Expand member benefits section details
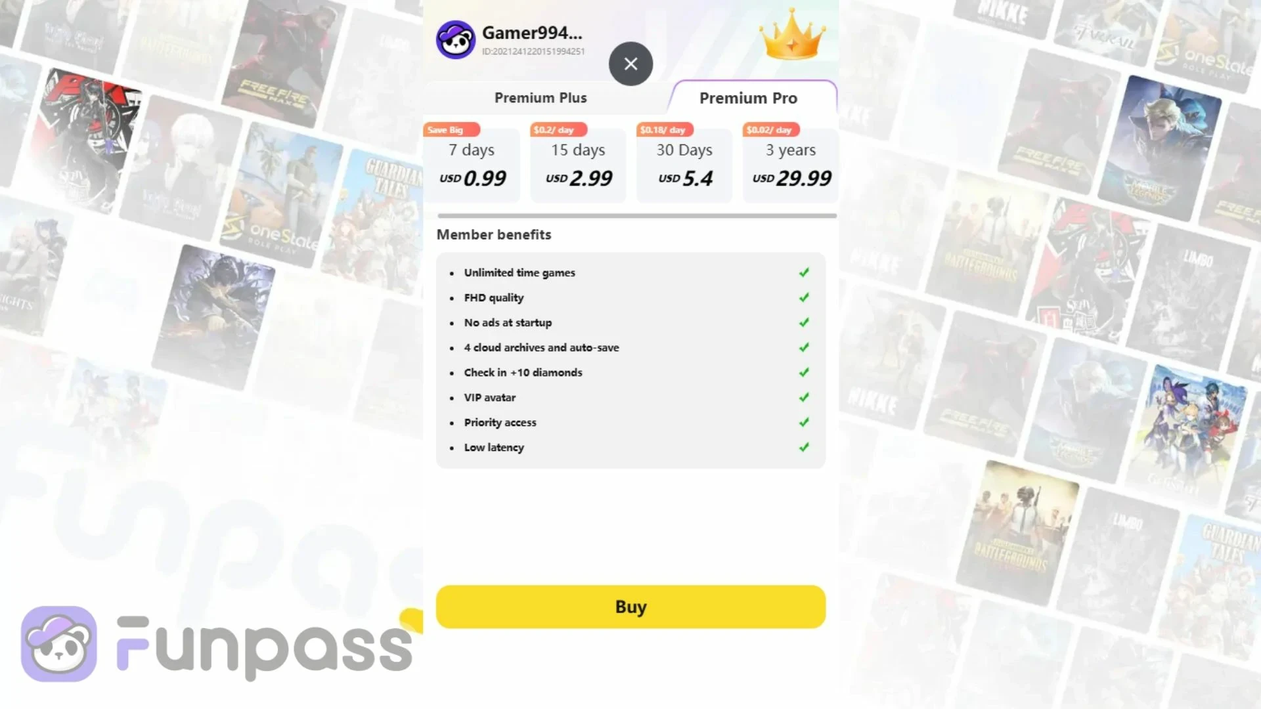Viewport: 1261px width, 709px height. [493, 234]
